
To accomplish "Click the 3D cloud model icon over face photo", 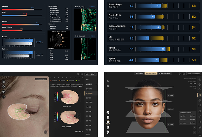I will tap(4, 82).
